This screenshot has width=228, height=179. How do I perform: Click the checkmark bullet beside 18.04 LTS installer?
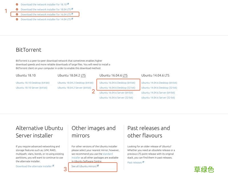click(x=17, y=9)
